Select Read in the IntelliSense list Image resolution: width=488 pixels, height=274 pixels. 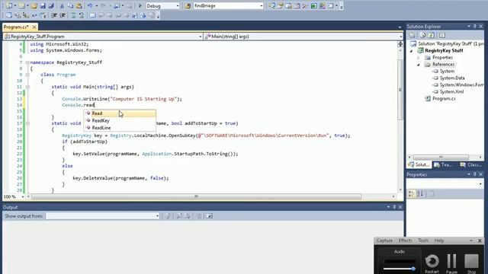(120, 113)
